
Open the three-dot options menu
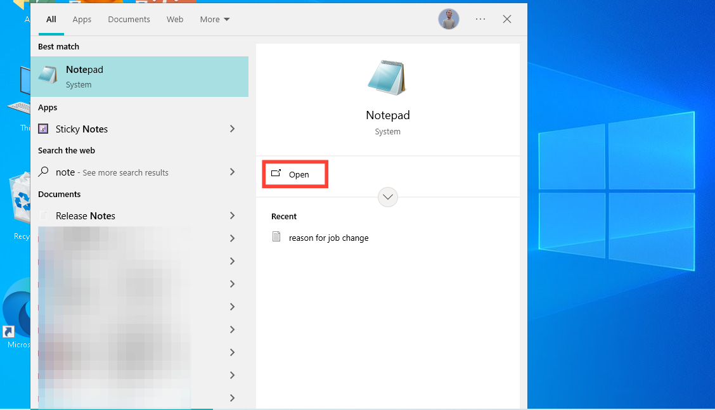[480, 19]
